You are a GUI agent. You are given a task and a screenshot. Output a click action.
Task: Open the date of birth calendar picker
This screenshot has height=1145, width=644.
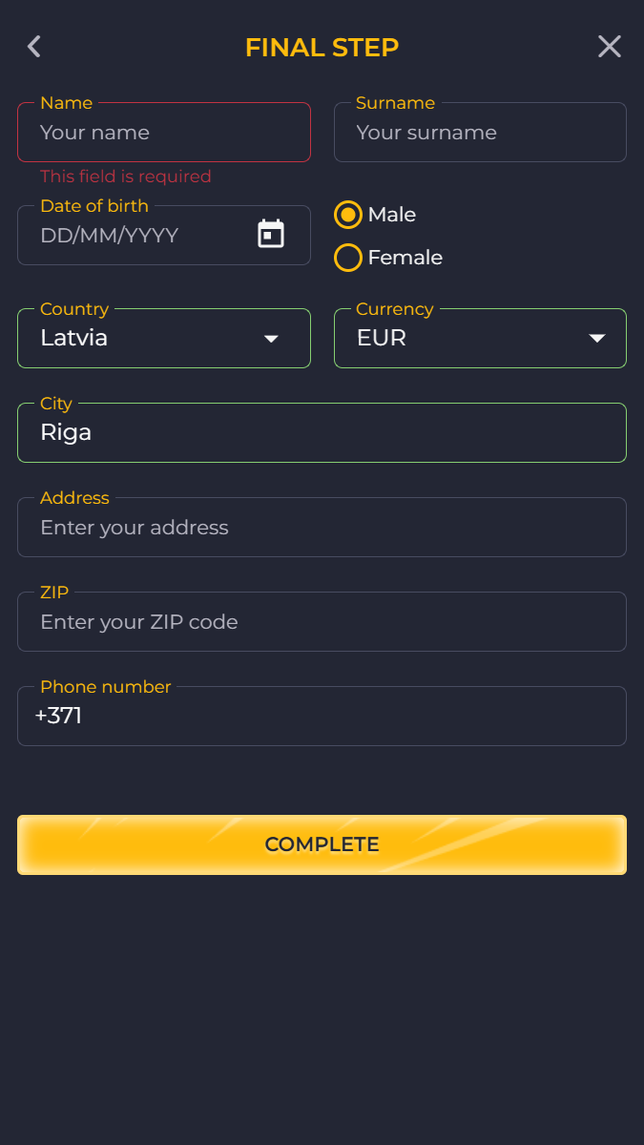[x=271, y=234]
